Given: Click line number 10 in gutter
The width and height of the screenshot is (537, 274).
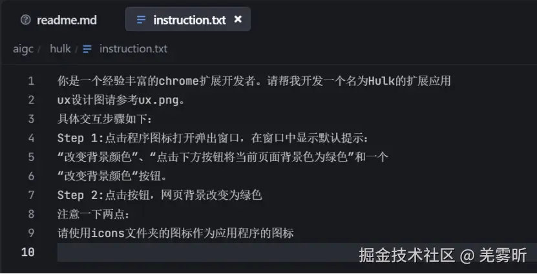Looking at the screenshot, I should pos(28,252).
